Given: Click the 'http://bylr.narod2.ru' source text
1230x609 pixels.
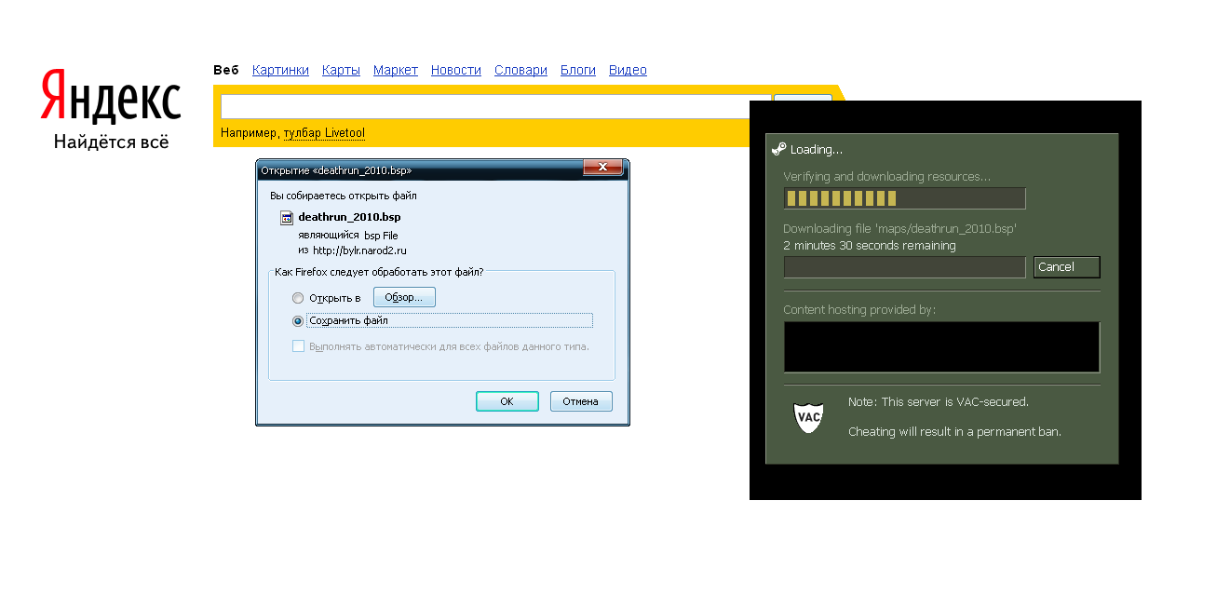Looking at the screenshot, I should (x=359, y=250).
